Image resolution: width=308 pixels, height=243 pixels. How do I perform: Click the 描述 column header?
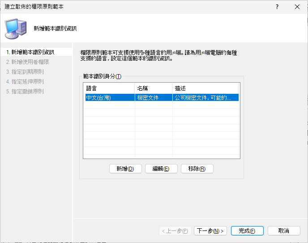coord(205,88)
